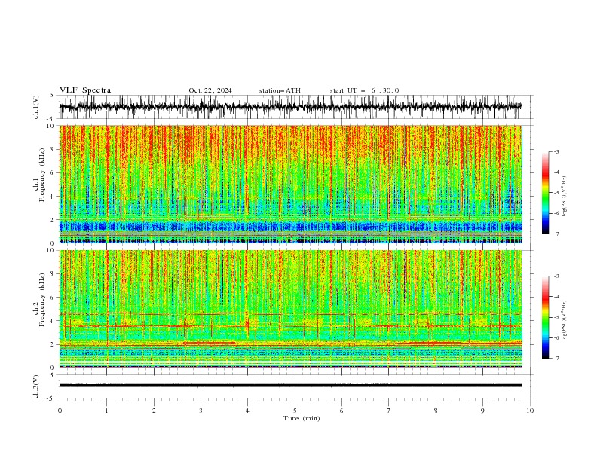Screen dimensions: 597x461
Task: Click the ch.1 color bar "log(PSD)(V²/Hz)" label
Action: tap(564, 197)
